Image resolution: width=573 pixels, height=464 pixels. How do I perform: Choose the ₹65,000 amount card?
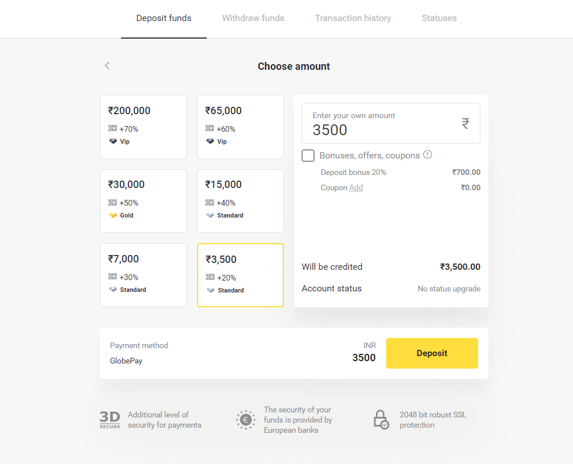240,127
